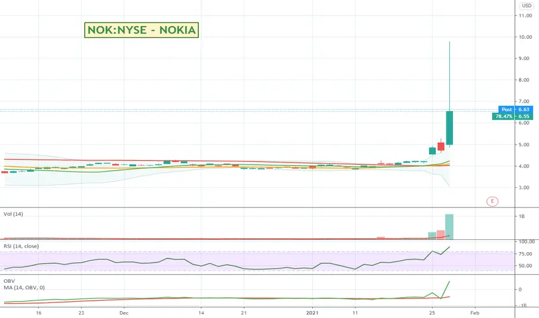Click the 25 date label on time axis
The width and height of the screenshot is (539, 318).
(432, 313)
